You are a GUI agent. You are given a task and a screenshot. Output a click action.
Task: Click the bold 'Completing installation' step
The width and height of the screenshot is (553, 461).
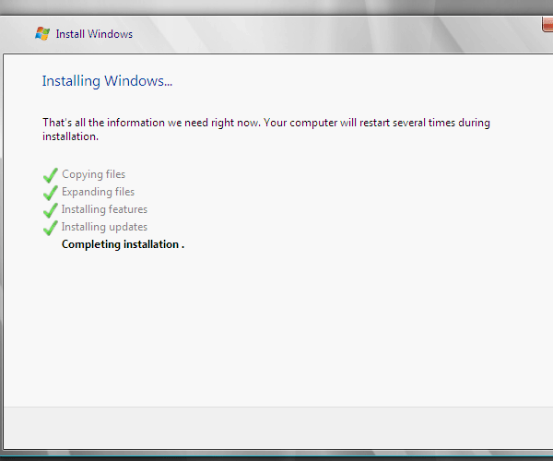tap(123, 244)
